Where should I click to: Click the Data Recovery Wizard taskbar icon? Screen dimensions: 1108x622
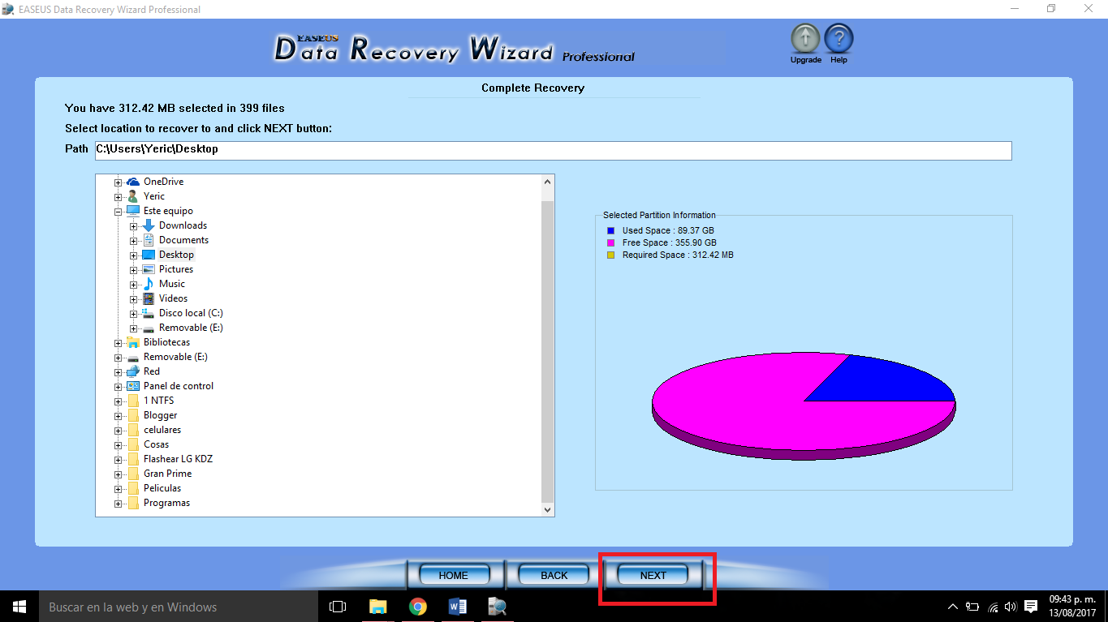click(x=497, y=607)
